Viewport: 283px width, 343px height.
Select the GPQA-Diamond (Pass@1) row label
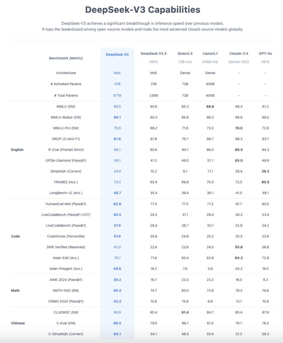point(66,160)
